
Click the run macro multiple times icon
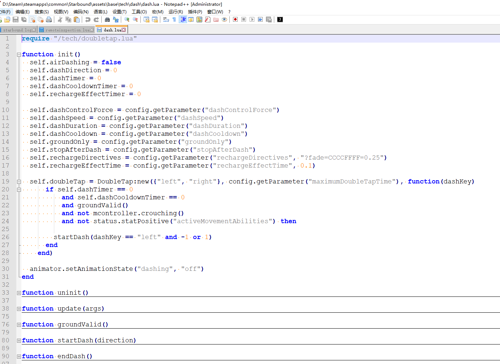pyautogui.click(x=260, y=19)
